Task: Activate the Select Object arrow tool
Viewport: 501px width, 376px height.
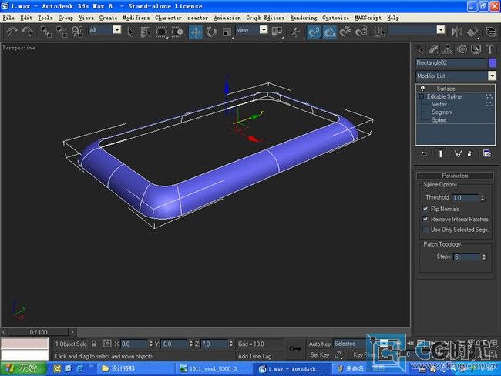Action: tap(130, 32)
